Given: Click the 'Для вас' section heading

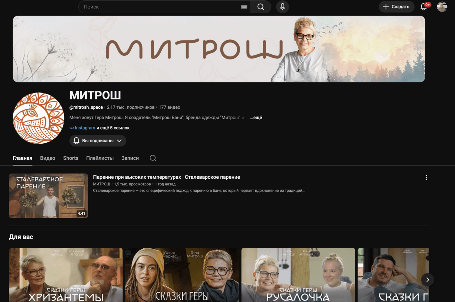Looking at the screenshot, I should (x=21, y=237).
